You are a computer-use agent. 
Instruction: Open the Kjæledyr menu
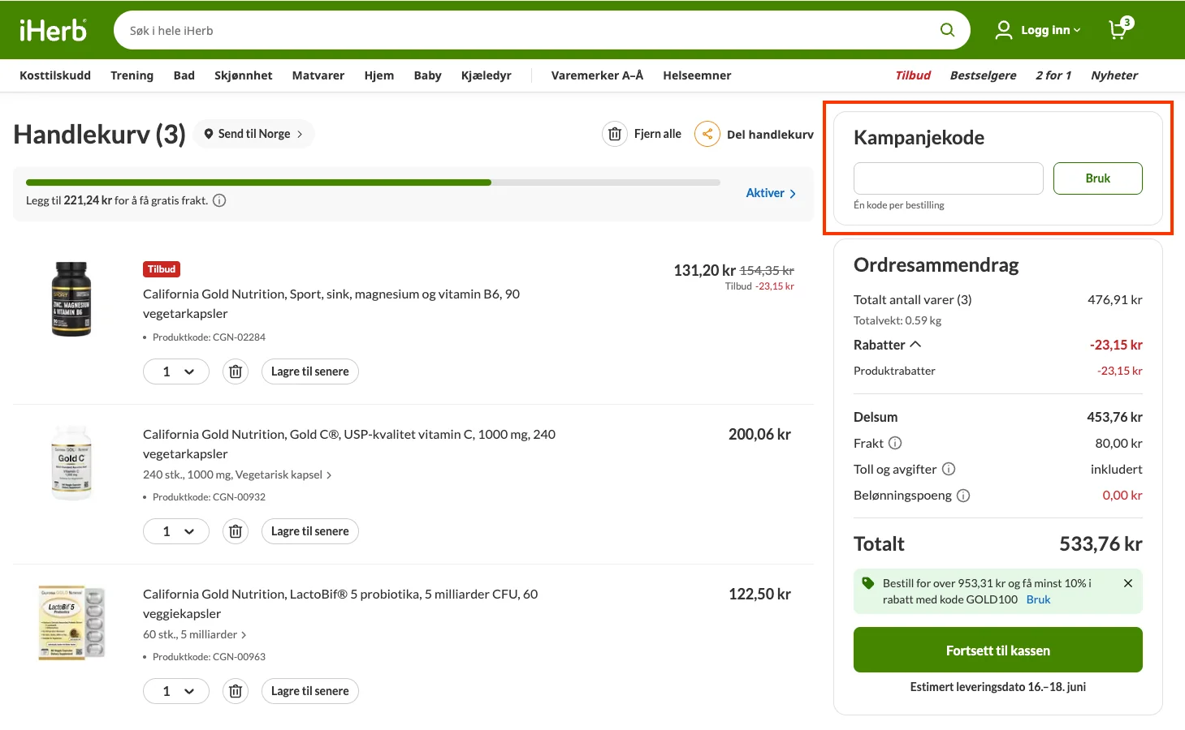487,75
